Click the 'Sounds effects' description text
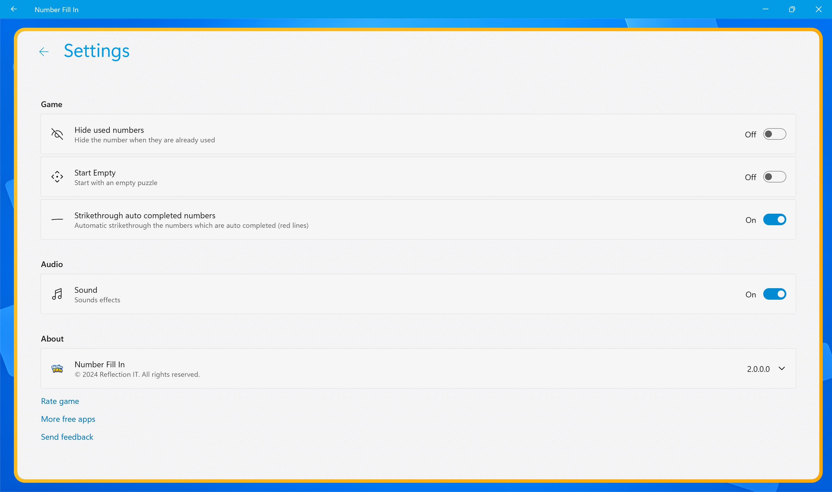Screen dimensions: 832x492 [x=97, y=300]
